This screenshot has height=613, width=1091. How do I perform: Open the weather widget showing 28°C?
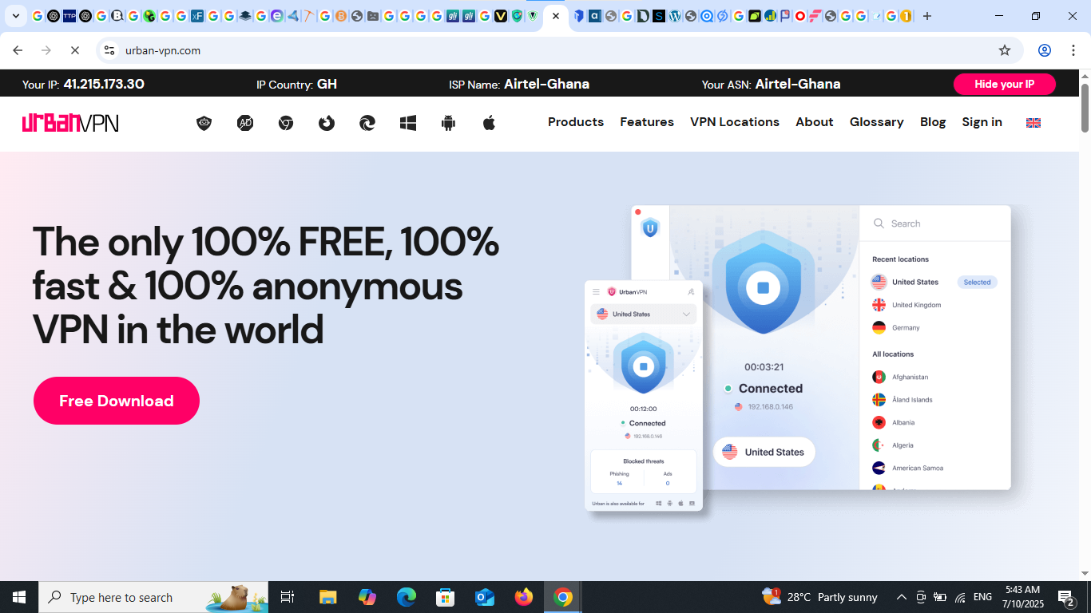coord(820,597)
